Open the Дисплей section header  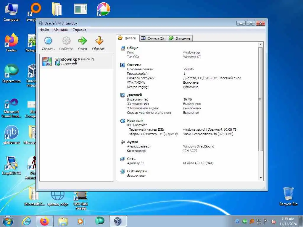[135, 95]
